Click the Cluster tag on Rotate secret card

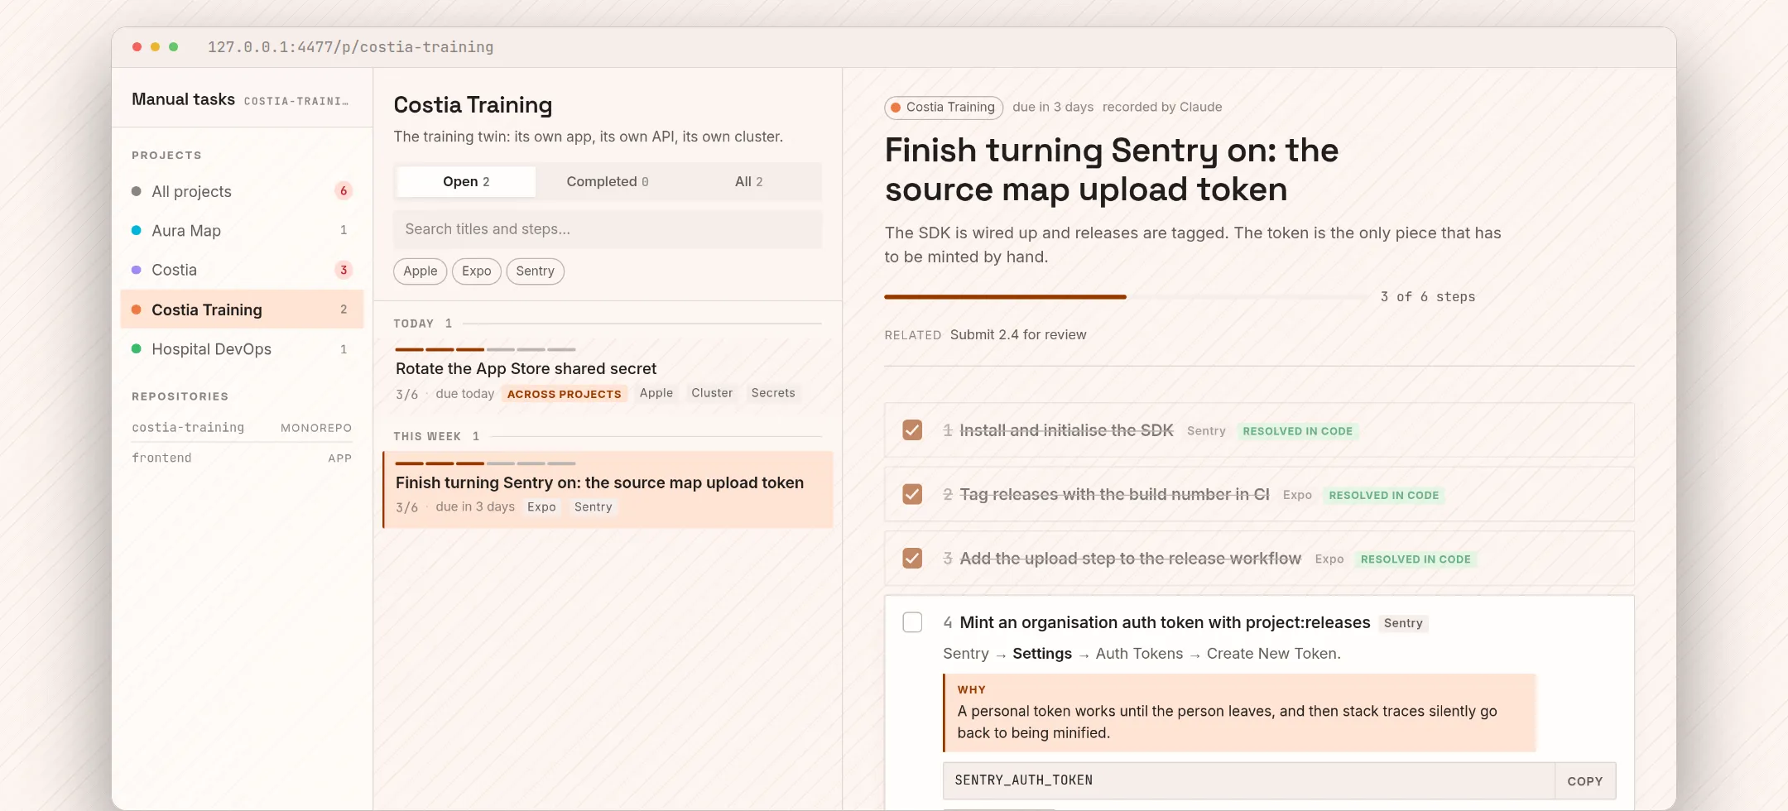point(712,393)
